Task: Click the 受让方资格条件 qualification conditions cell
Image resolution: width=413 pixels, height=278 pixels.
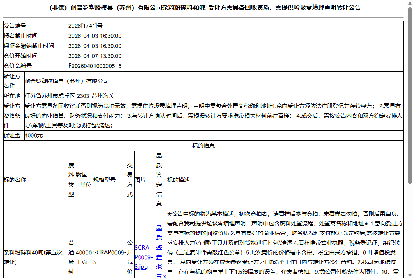Action: pyautogui.click(x=201, y=116)
